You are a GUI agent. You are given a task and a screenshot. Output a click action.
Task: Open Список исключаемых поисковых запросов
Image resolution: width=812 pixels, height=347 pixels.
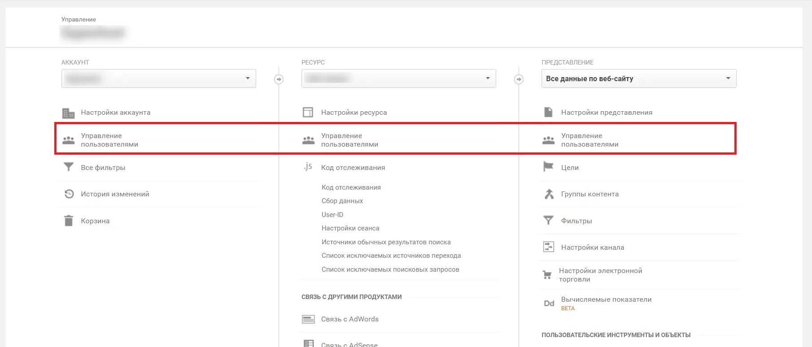click(x=390, y=269)
